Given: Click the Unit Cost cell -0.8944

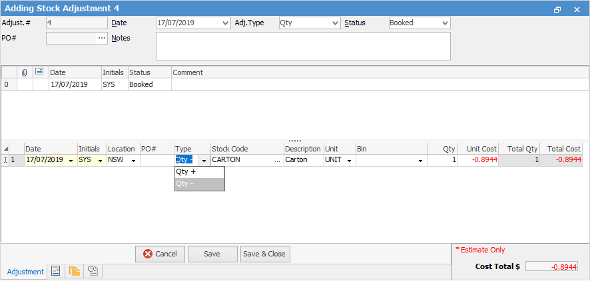Looking at the screenshot, I should (478, 160).
